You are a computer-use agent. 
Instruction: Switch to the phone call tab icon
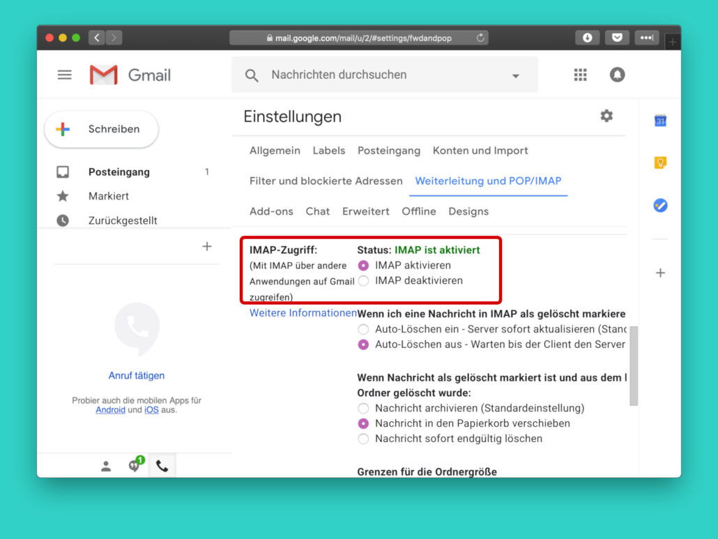point(162,466)
